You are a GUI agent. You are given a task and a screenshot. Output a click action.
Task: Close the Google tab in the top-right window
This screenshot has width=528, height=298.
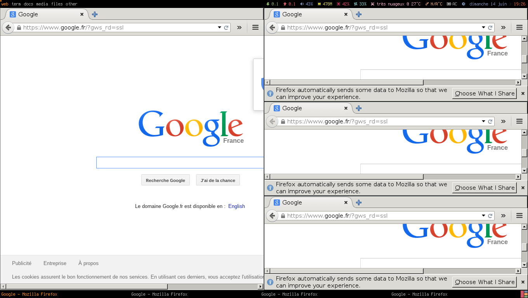(346, 14)
